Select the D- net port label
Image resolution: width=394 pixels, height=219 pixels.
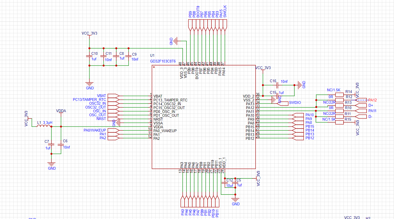click(370, 117)
